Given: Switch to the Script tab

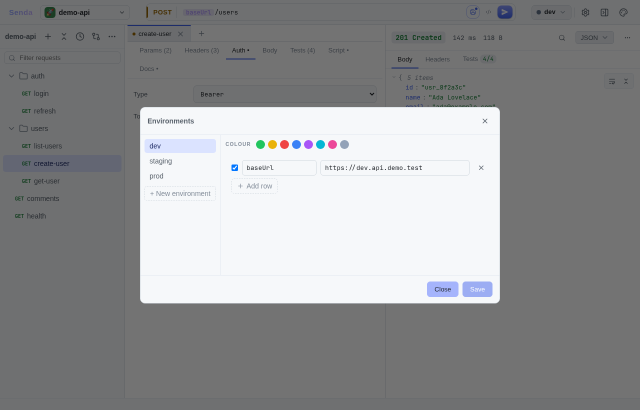Looking at the screenshot, I should pyautogui.click(x=338, y=50).
